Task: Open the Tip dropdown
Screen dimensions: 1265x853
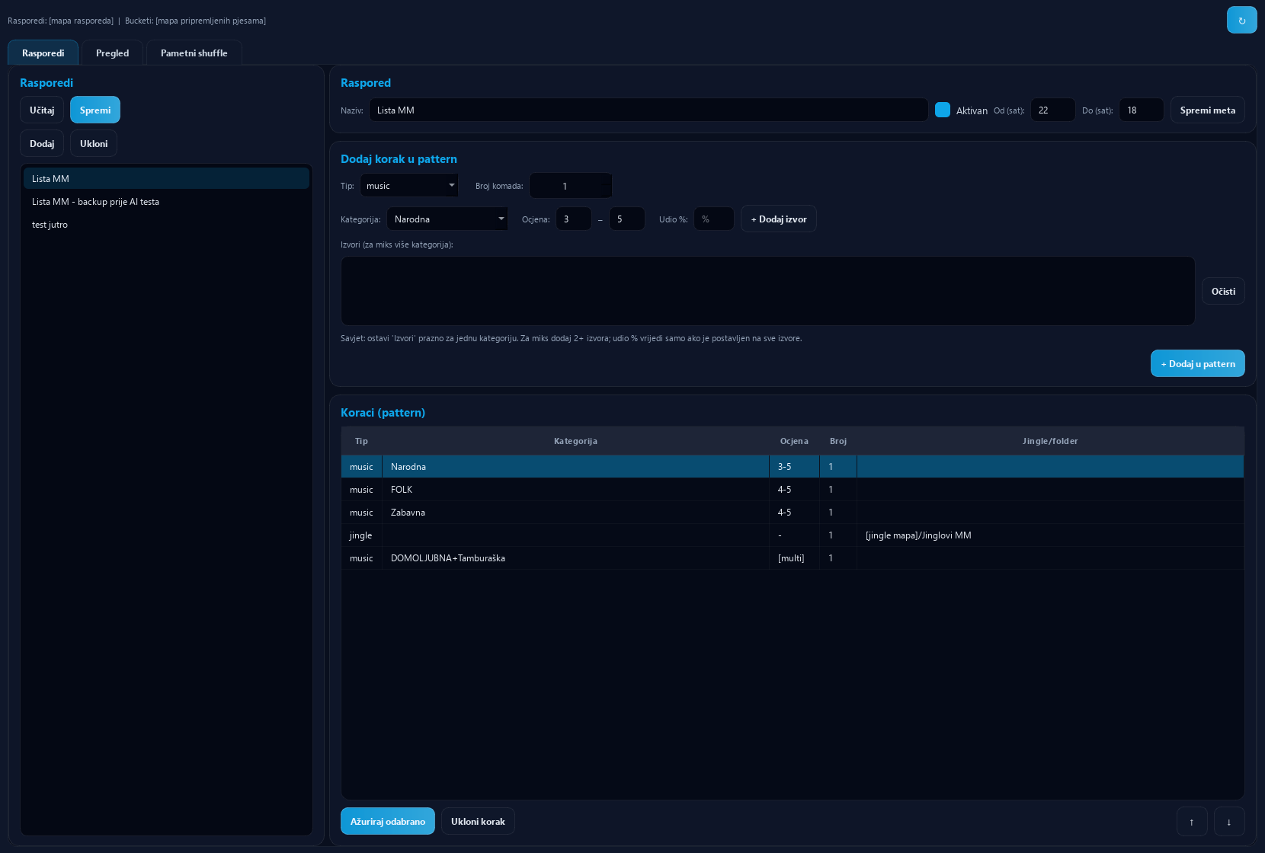Action: coord(409,186)
